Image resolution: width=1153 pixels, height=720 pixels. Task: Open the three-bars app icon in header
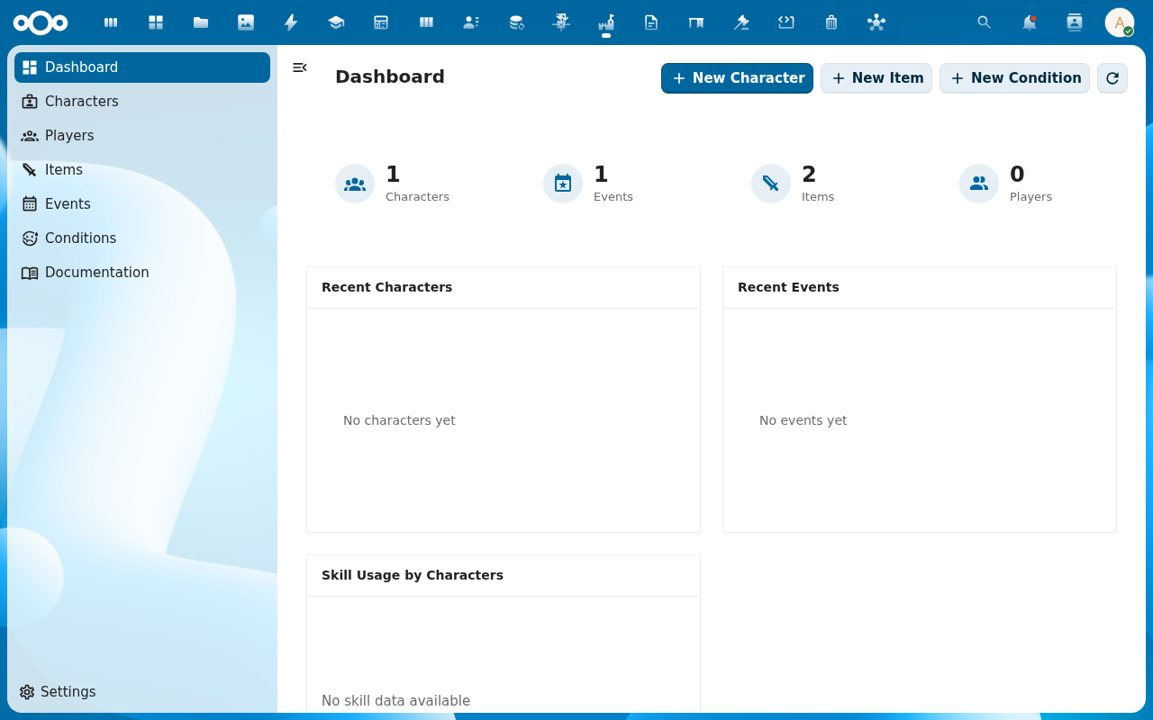coord(111,22)
